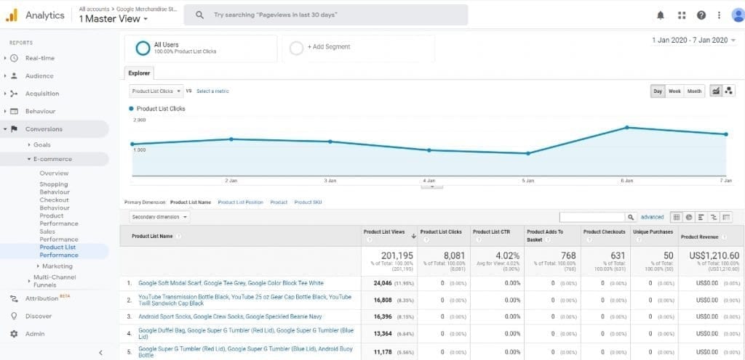
Task: Click the Discover lightbulb icon
Action: (x=15, y=316)
